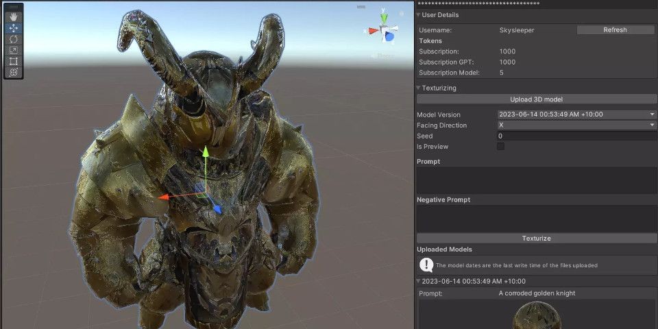Select the Move tool

(14, 28)
